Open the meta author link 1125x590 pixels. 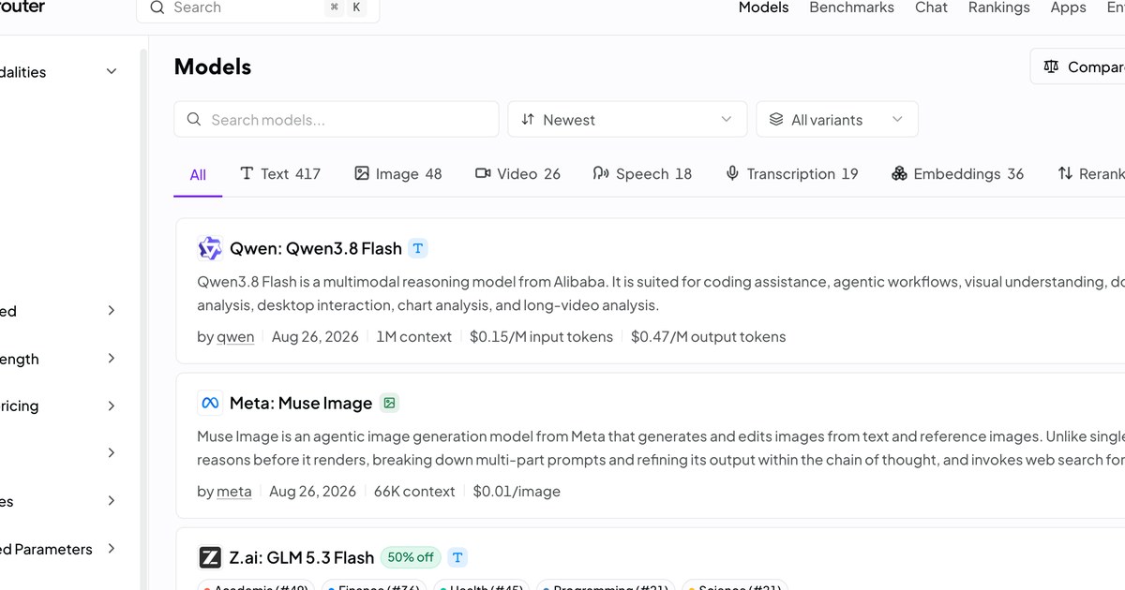tap(234, 492)
